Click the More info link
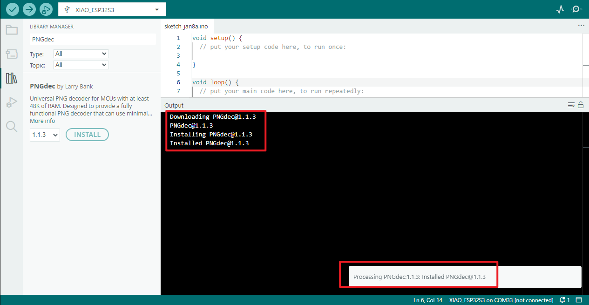This screenshot has width=589, height=305. coord(42,121)
